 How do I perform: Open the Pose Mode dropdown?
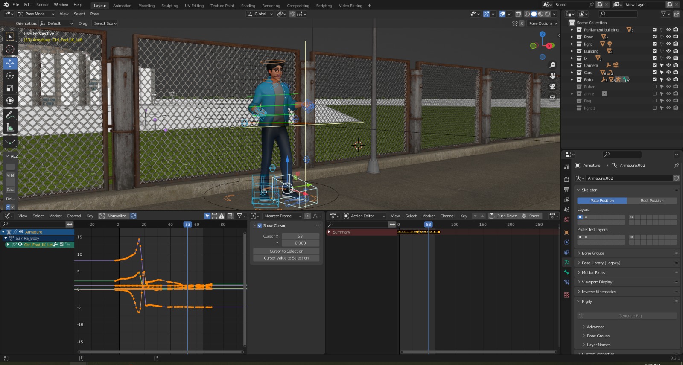click(36, 14)
